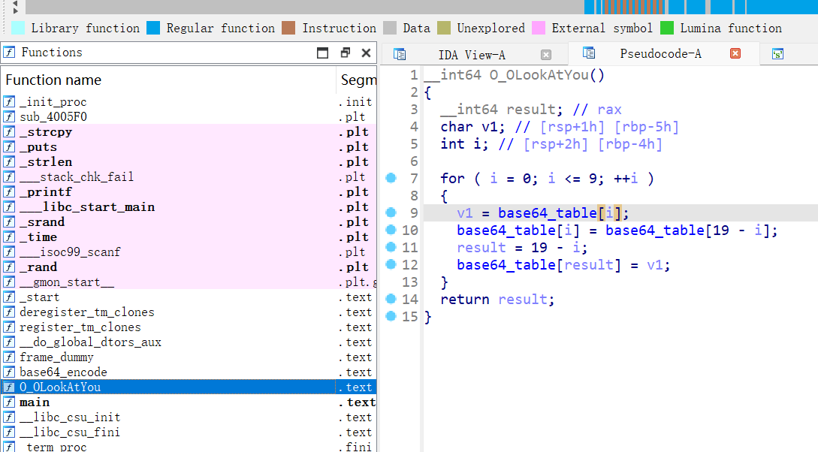Toggle breakpoint dot on line 10
Screen dimensions: 818x452
pyautogui.click(x=391, y=230)
